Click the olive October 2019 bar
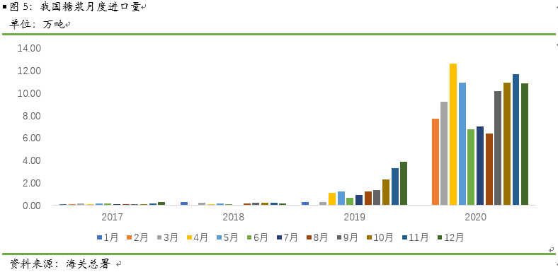This screenshot has height=272, width=558. [386, 192]
